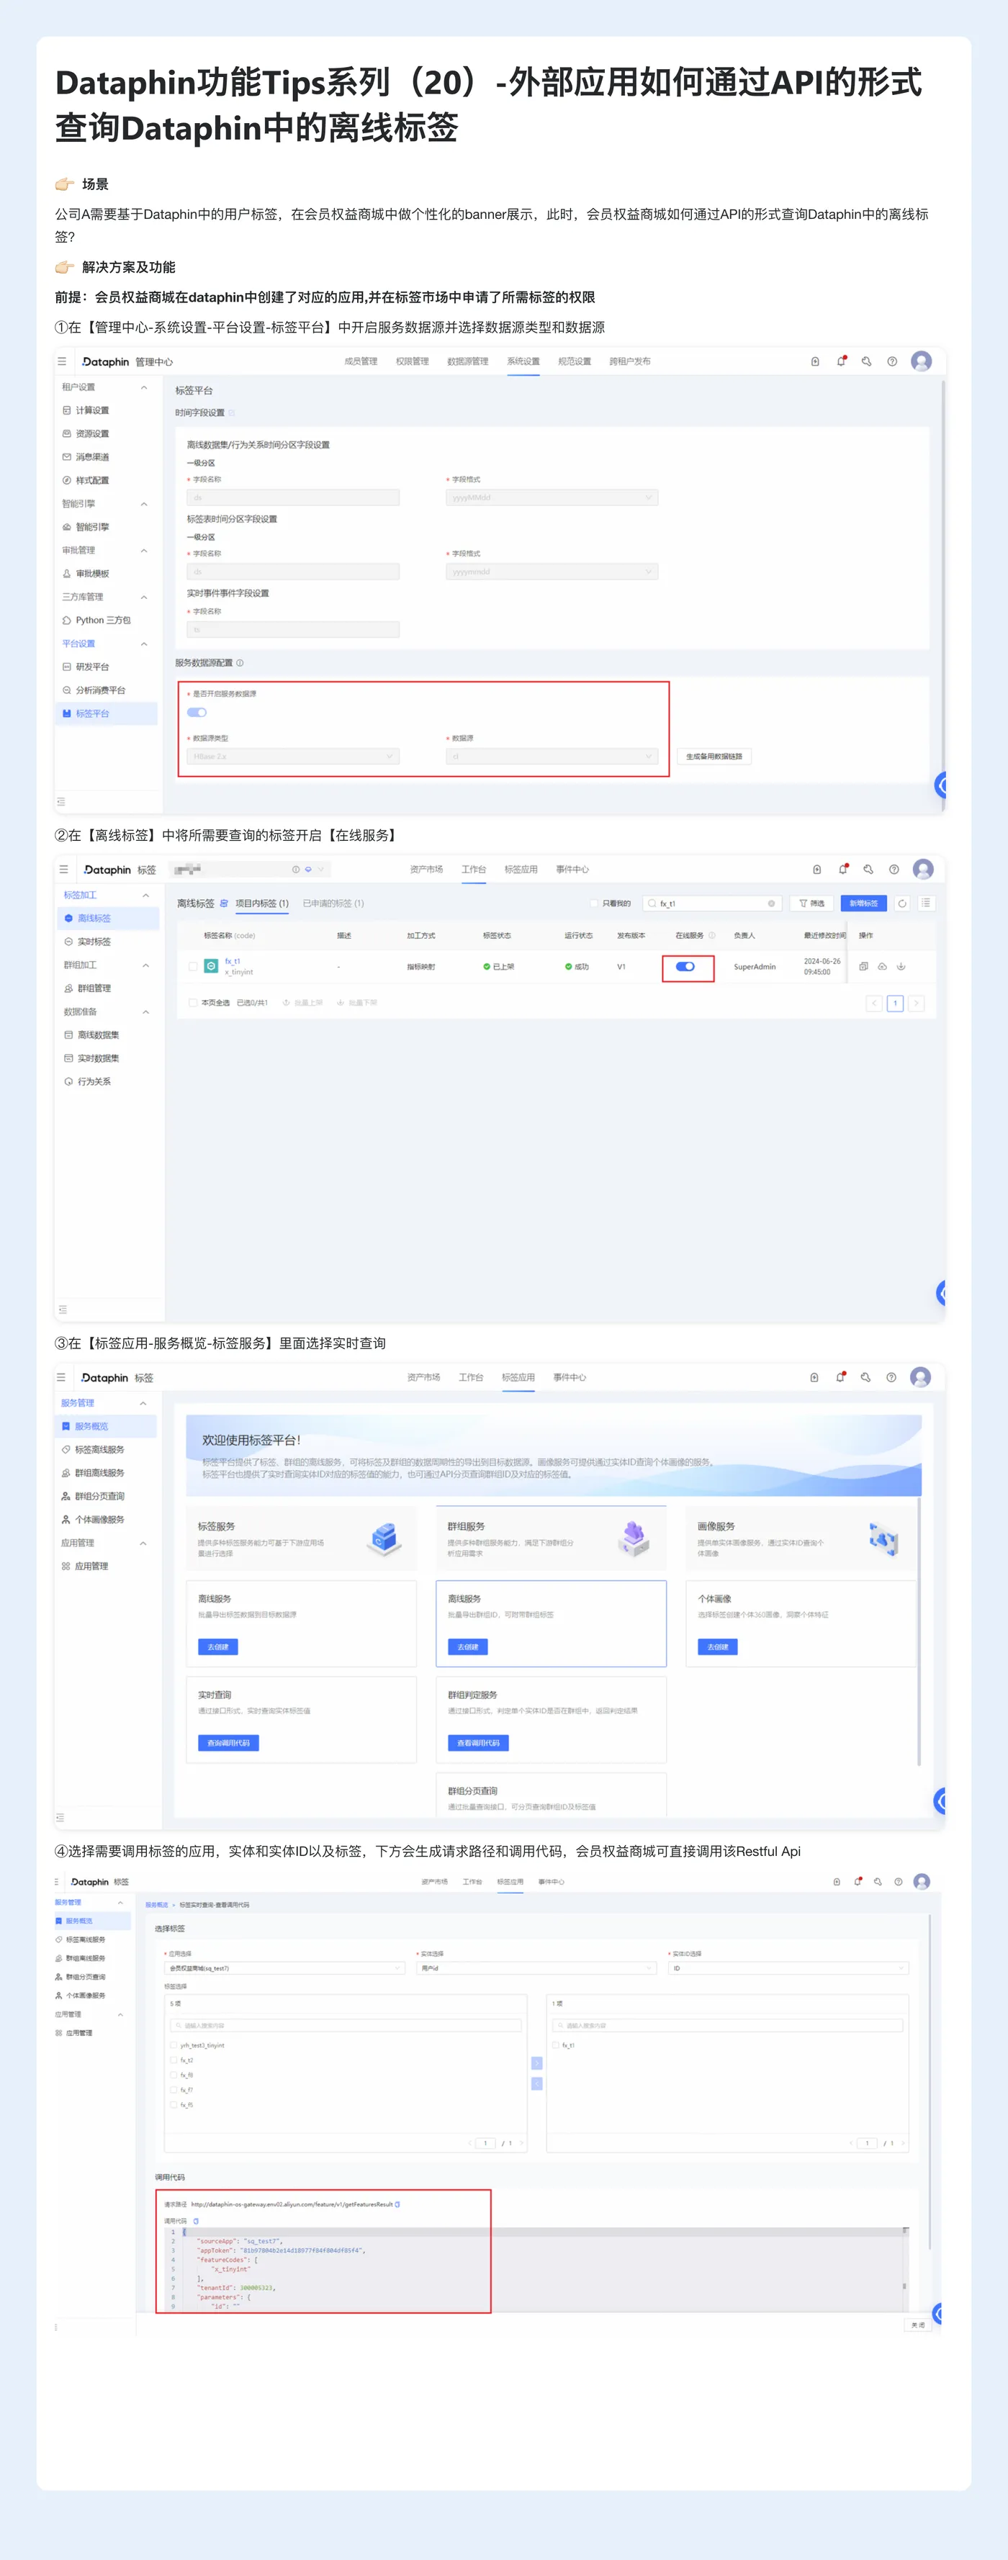Click move-right transfer arrow button

537,2062
